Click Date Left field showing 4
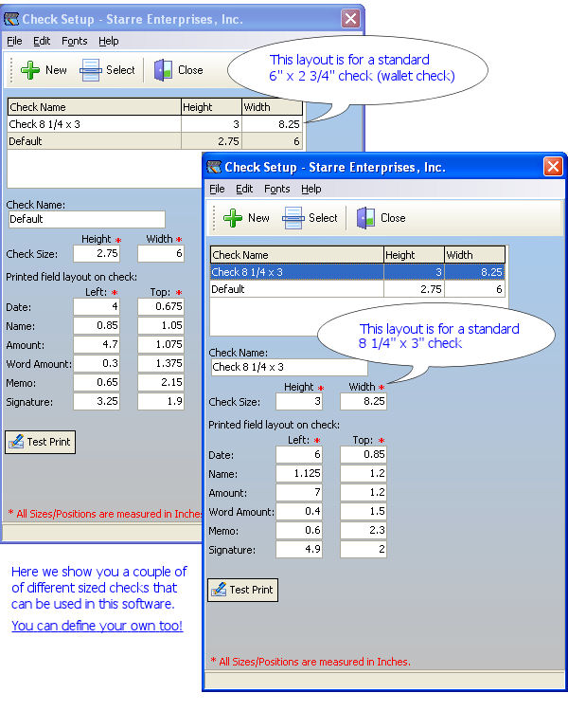This screenshot has width=568, height=711. [x=97, y=306]
